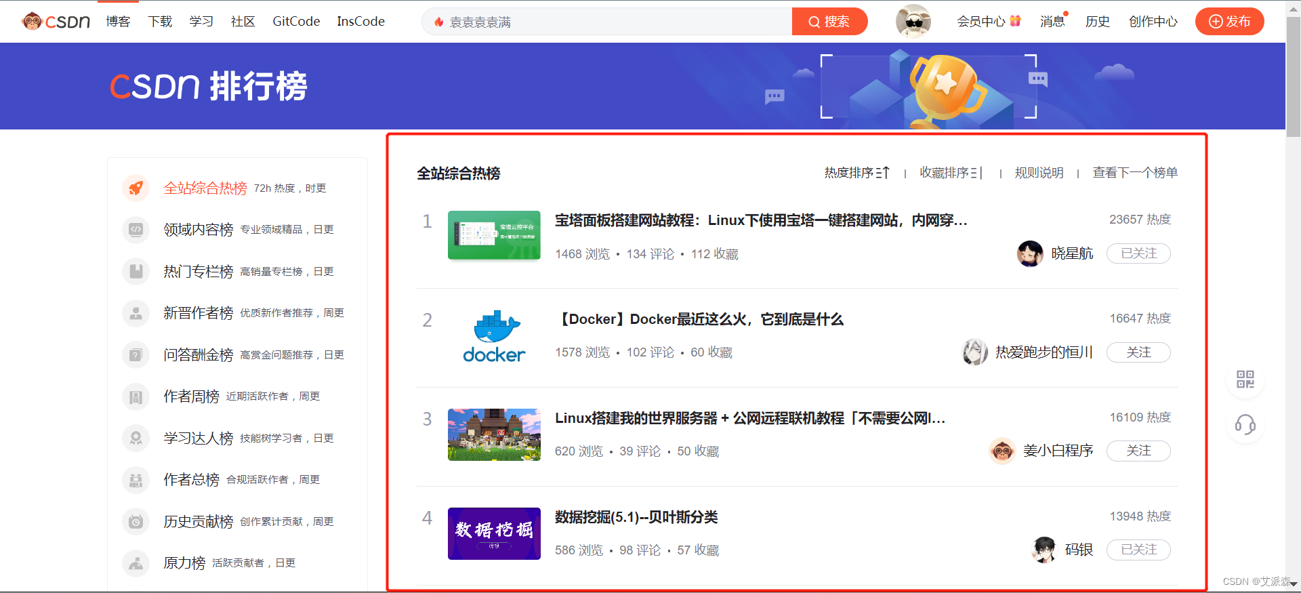This screenshot has height=593, width=1301.
Task: Click 姜小白程序 author avatar
Action: pos(1002,451)
